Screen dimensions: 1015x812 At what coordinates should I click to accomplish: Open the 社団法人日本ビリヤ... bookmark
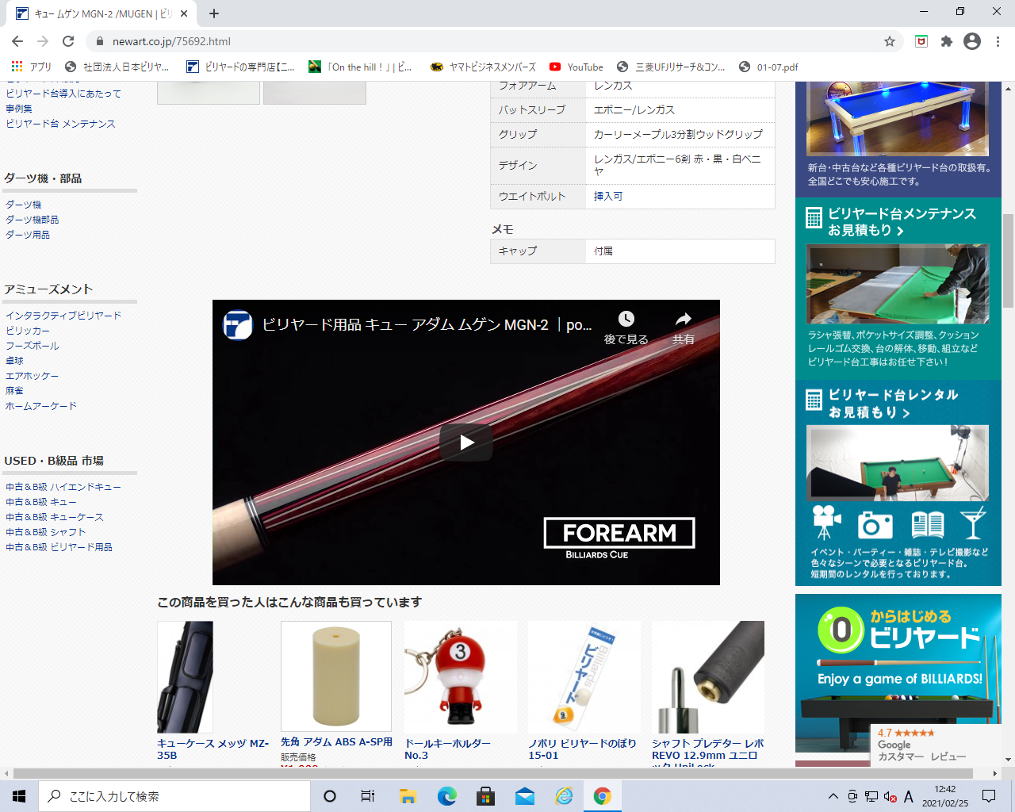pos(117,67)
